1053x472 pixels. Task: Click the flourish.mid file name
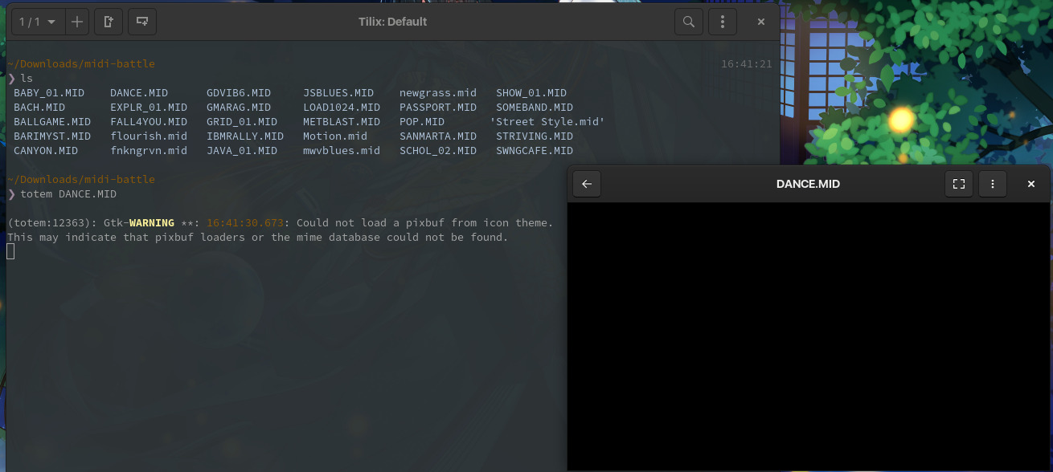tap(149, 136)
